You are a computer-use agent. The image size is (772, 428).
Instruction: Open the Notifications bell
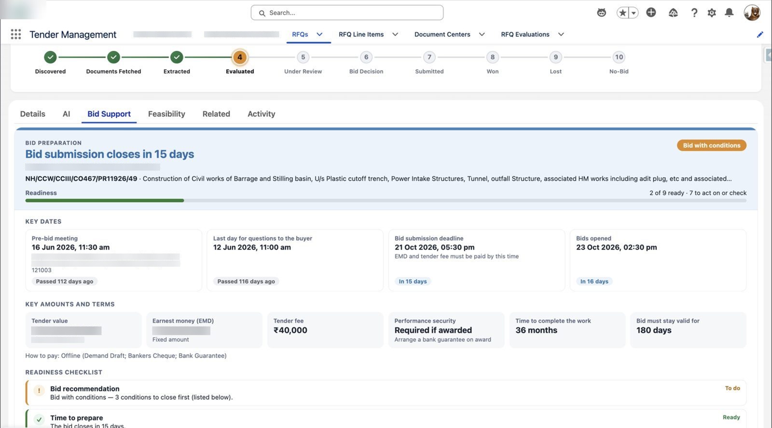(x=729, y=13)
